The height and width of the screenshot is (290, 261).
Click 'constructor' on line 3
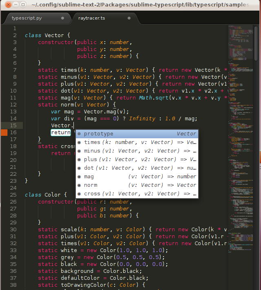click(x=56, y=42)
